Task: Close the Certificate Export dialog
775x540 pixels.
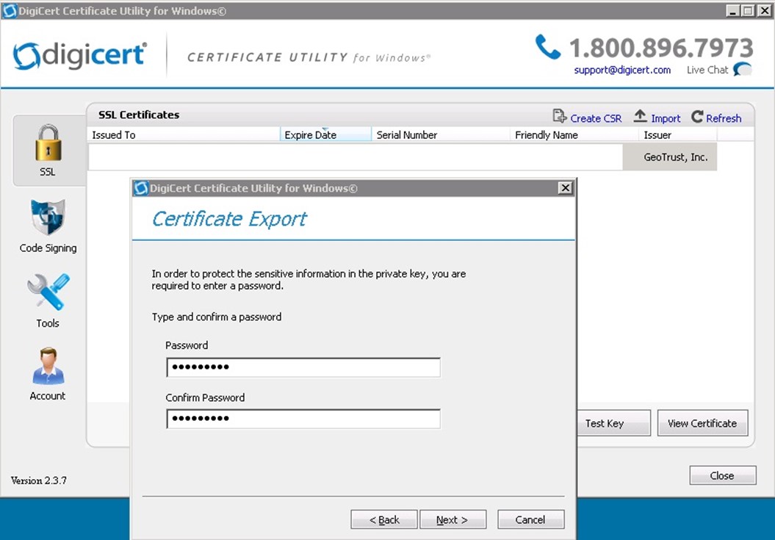Action: [565, 188]
